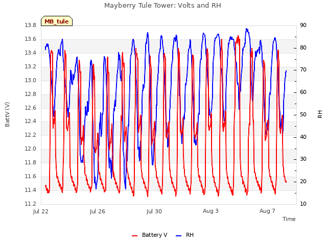Viewport: 327px width, 245px height.
Task: Click the 13.8 voltage tick label
Action: pyautogui.click(x=31, y=26)
